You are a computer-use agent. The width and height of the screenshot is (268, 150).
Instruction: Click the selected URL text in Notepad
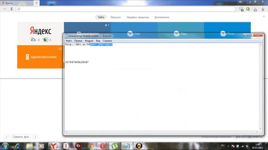[101, 45]
